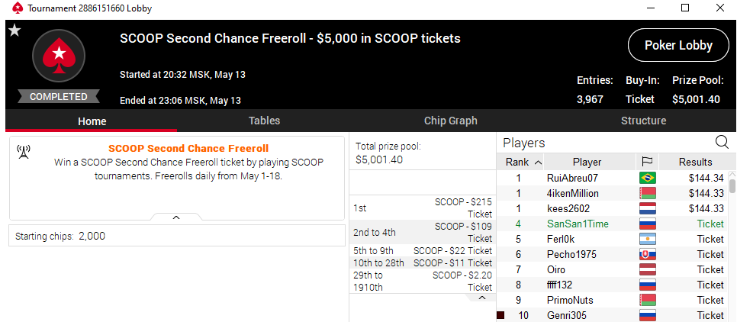Open the player search magnifier
This screenshot has width=737, height=322.
[x=722, y=142]
